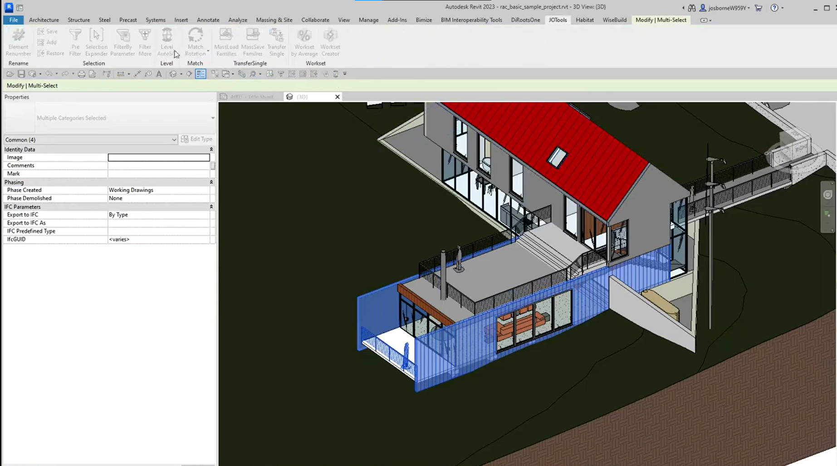837x466 pixels.
Task: Expand the Match Rotation dropdown arrow
Action: tap(208, 50)
